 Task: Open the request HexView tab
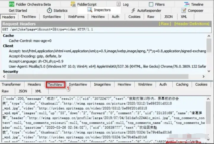(x=98, y=17)
